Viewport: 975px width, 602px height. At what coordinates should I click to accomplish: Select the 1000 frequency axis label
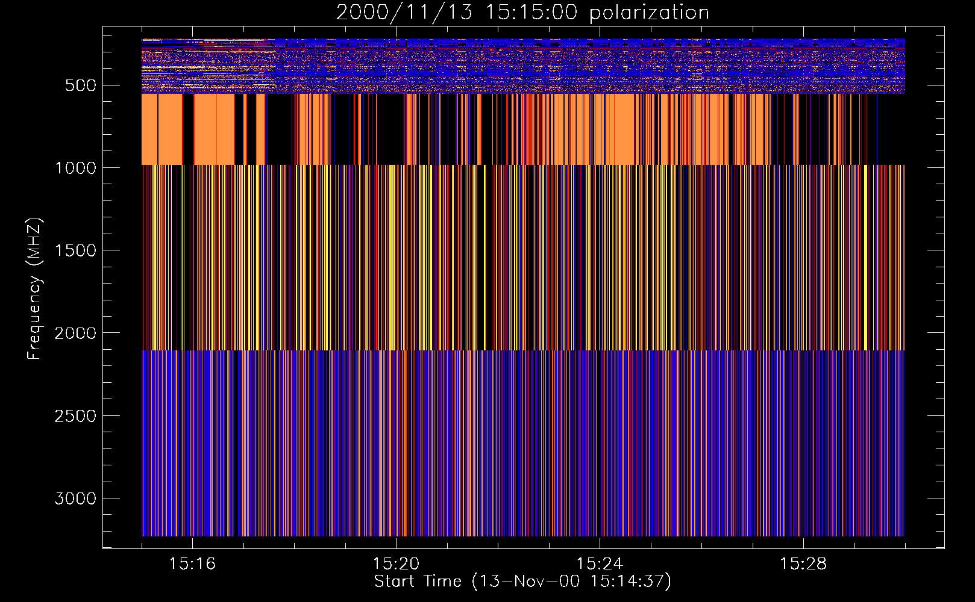pos(75,168)
